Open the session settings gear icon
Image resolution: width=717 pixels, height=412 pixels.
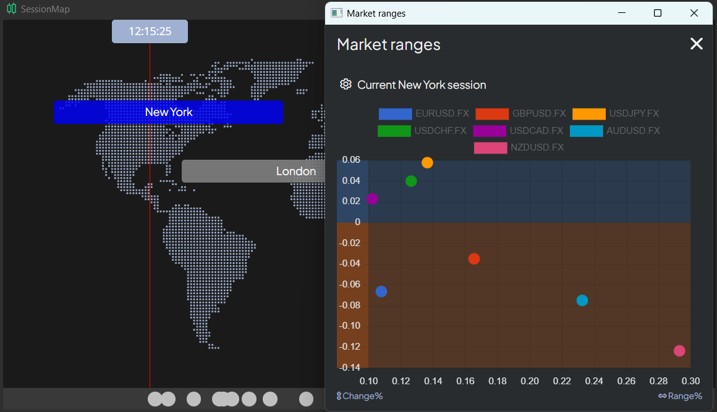tap(346, 84)
